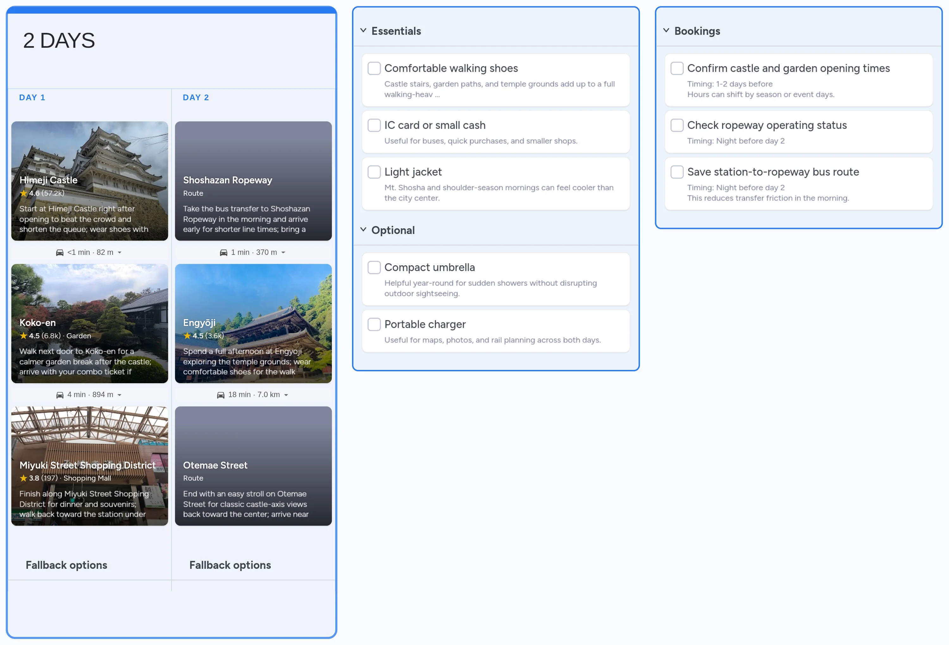Collapse the Bookings section chevron
This screenshot has height=645, width=949.
[666, 31]
